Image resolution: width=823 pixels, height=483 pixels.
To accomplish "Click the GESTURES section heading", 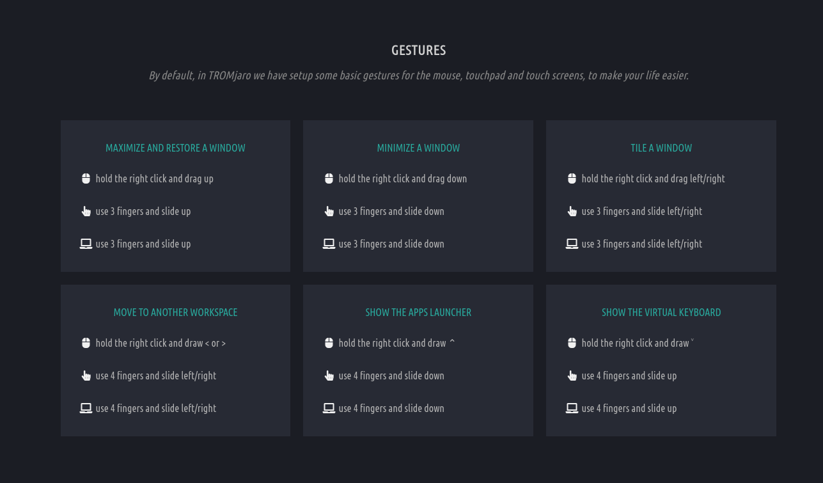I will pos(419,50).
